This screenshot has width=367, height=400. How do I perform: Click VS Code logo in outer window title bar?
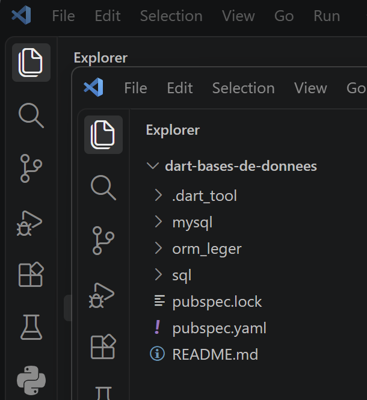point(22,16)
